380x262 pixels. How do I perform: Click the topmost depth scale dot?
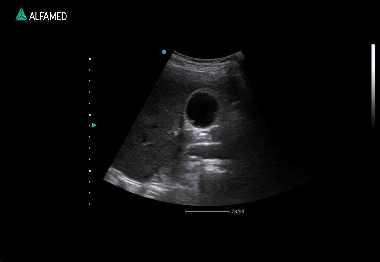point(90,59)
